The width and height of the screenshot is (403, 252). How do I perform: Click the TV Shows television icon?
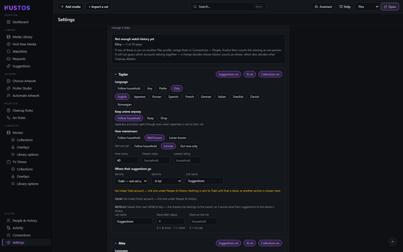point(9,162)
